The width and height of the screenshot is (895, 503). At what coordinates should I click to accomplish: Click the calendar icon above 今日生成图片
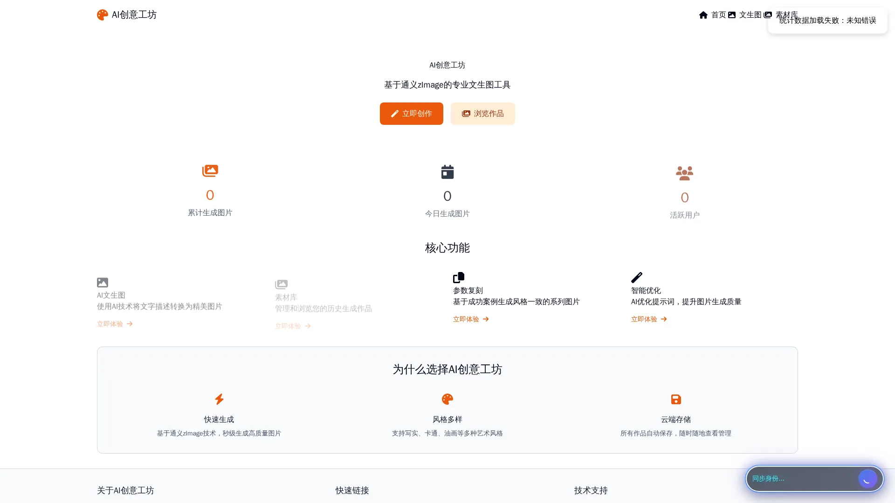(447, 171)
